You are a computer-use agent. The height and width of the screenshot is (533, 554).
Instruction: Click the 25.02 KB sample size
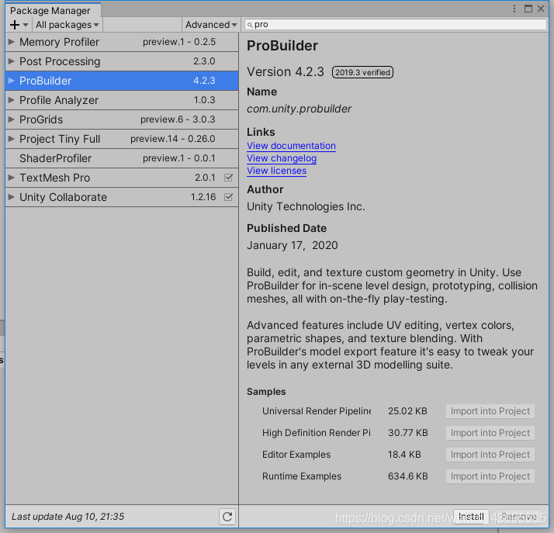(407, 411)
